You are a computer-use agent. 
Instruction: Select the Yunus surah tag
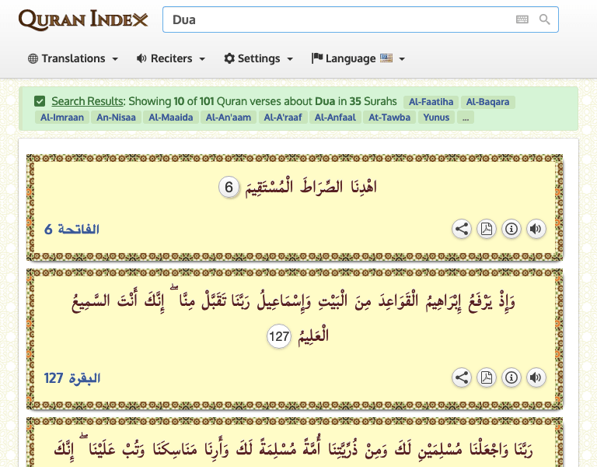tap(435, 118)
